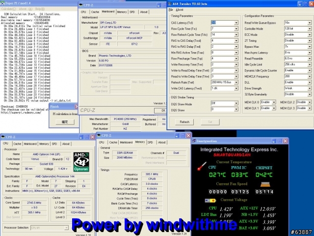Click the L2 cache value 1024 KBytes

coord(78,212)
